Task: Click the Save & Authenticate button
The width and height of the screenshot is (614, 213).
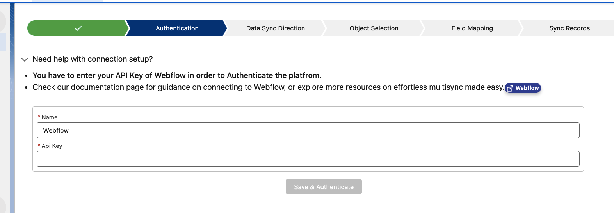Action: click(324, 187)
